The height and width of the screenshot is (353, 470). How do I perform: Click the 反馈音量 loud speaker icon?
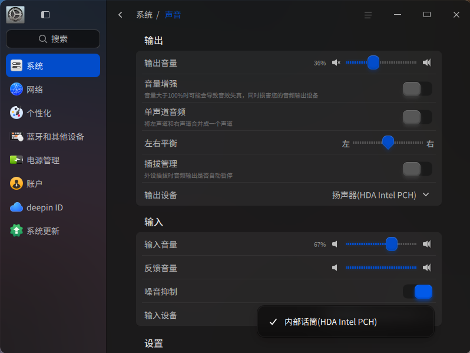(x=427, y=268)
